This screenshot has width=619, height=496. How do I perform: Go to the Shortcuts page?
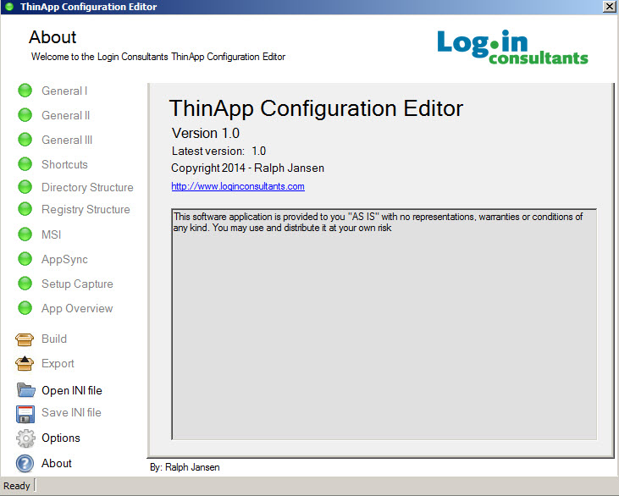coord(64,164)
